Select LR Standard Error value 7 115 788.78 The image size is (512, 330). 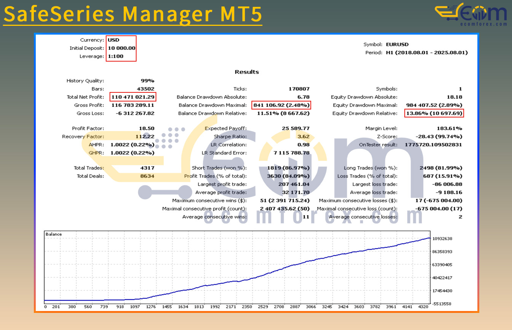pyautogui.click(x=291, y=153)
